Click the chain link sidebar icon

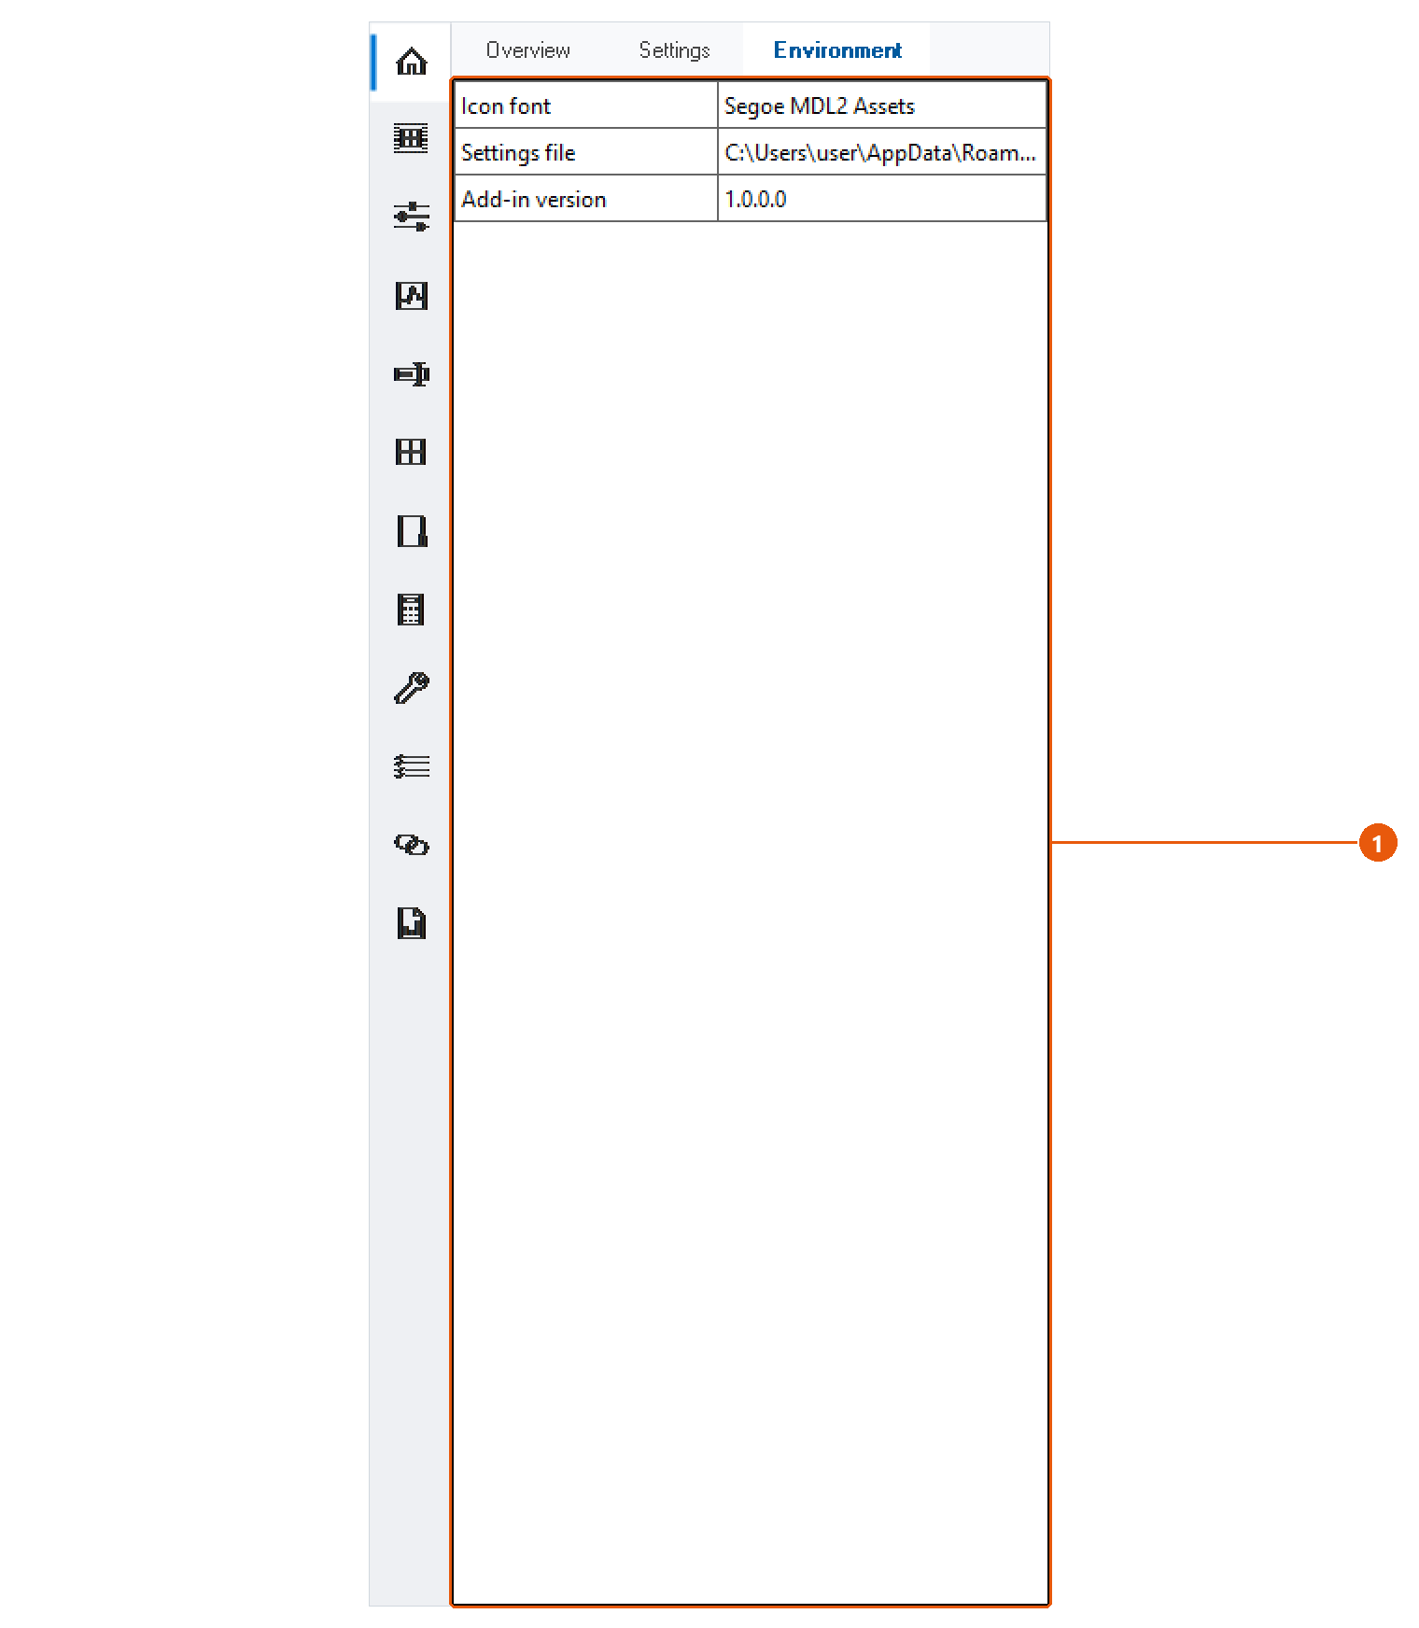click(x=411, y=845)
